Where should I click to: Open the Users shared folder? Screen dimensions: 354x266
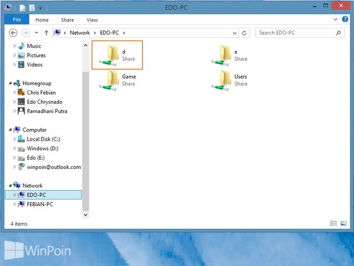(x=230, y=80)
